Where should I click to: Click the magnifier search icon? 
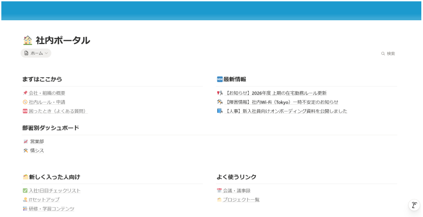pos(383,54)
